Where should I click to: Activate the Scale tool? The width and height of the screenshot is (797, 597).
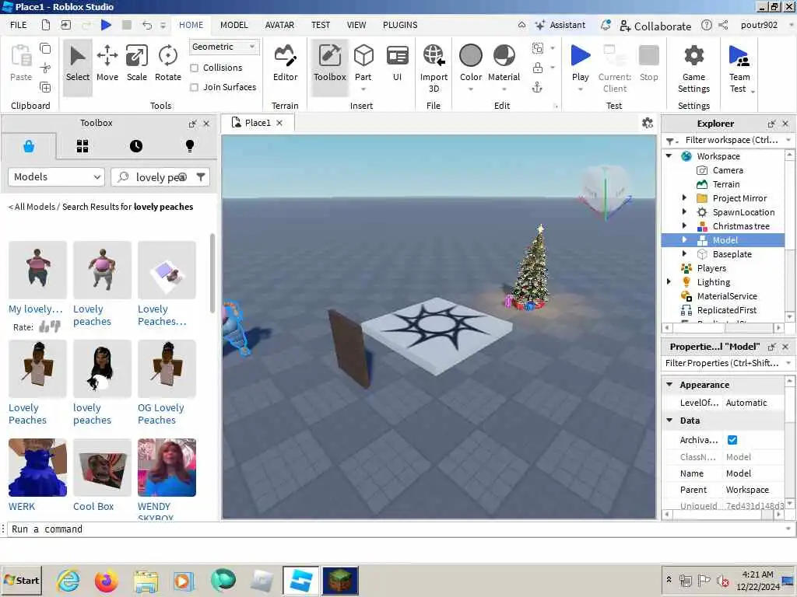137,64
